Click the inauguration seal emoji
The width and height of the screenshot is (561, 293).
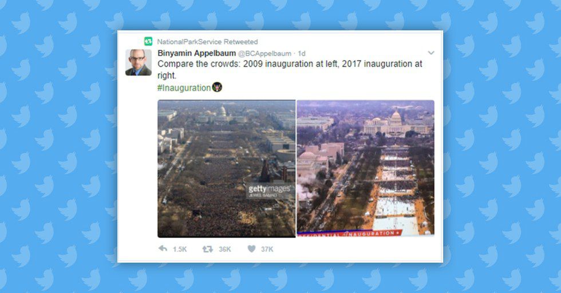(x=217, y=87)
